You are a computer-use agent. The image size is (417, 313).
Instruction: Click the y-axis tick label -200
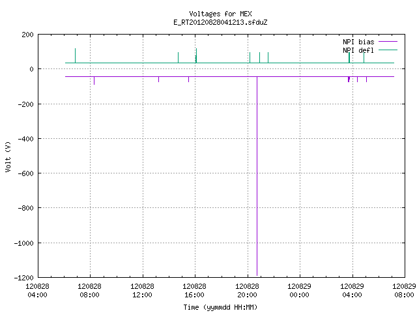[x=26, y=104]
